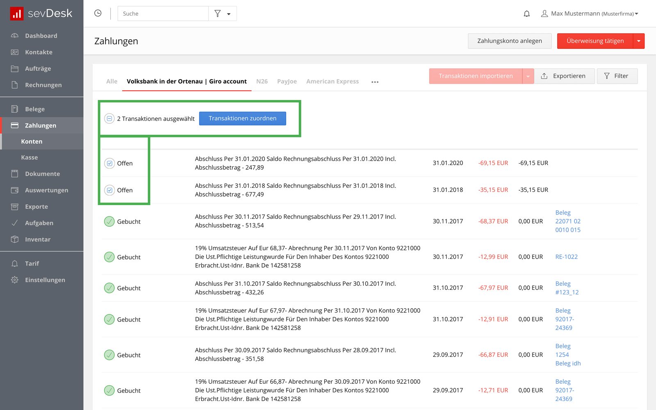Click Transaktionen zuordnen button

click(243, 118)
